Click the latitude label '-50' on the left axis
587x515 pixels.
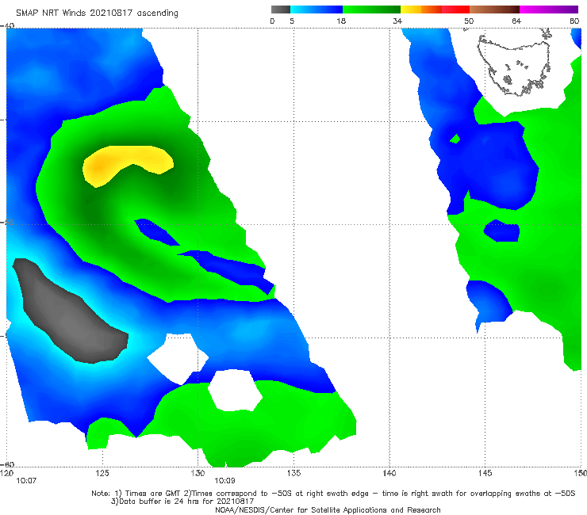7,222
